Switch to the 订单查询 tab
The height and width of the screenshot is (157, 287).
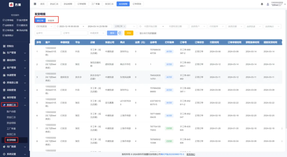pyautogui.click(x=137, y=4)
